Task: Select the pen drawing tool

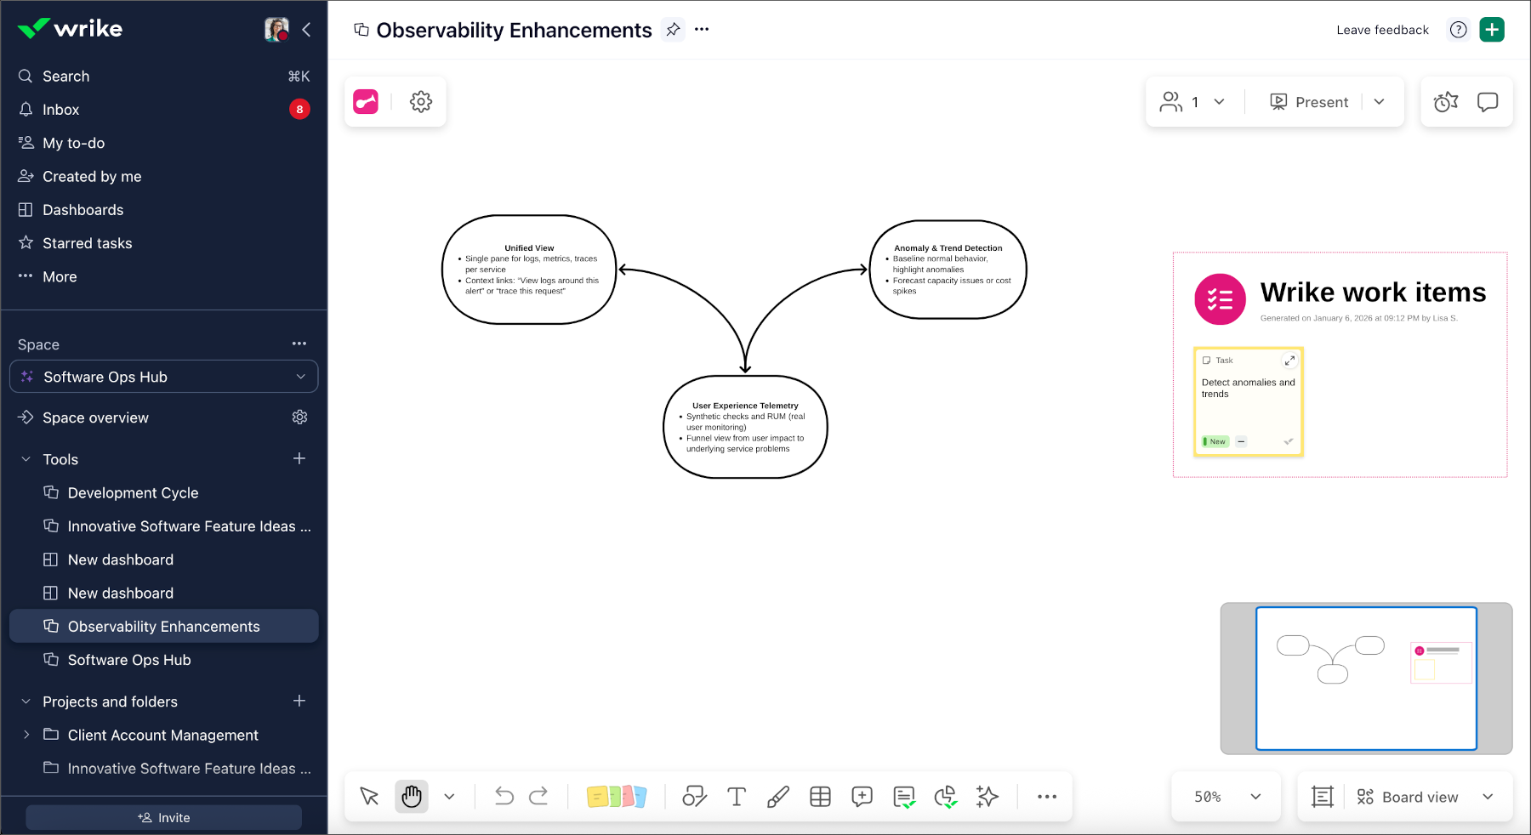Action: tap(778, 797)
